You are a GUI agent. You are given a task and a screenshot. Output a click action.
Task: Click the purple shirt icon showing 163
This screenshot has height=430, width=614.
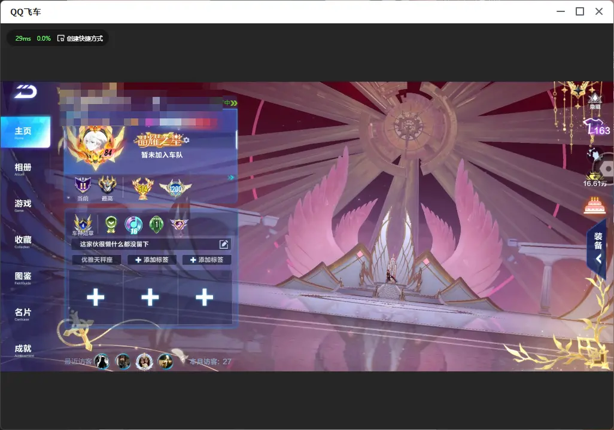(597, 127)
